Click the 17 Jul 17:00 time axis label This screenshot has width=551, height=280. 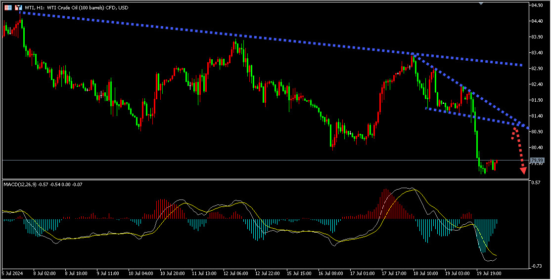pyautogui.click(x=394, y=273)
